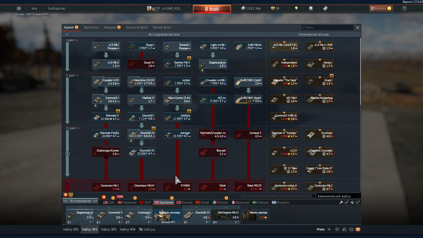Click the lightbulb hints icon
Image resolution: width=423 pixels, height=238 pixels.
(x=296, y=8)
